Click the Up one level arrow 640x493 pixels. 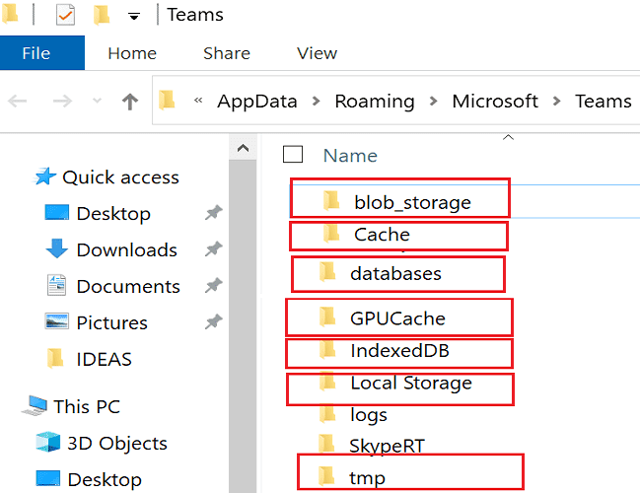[130, 102]
